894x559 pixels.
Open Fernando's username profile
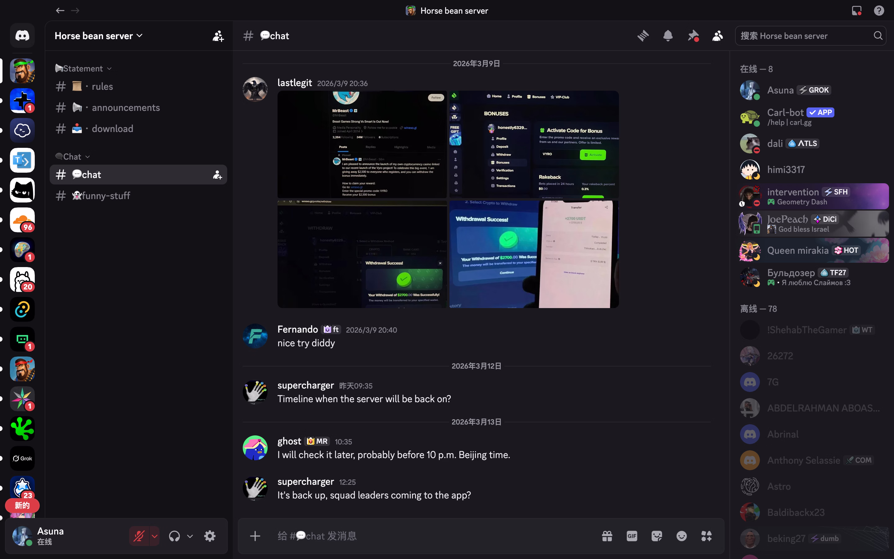click(297, 329)
